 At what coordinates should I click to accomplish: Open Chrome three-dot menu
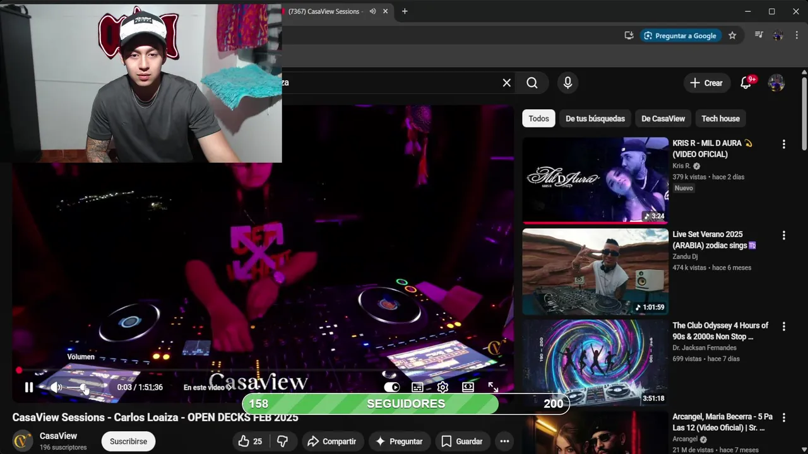[x=797, y=36]
